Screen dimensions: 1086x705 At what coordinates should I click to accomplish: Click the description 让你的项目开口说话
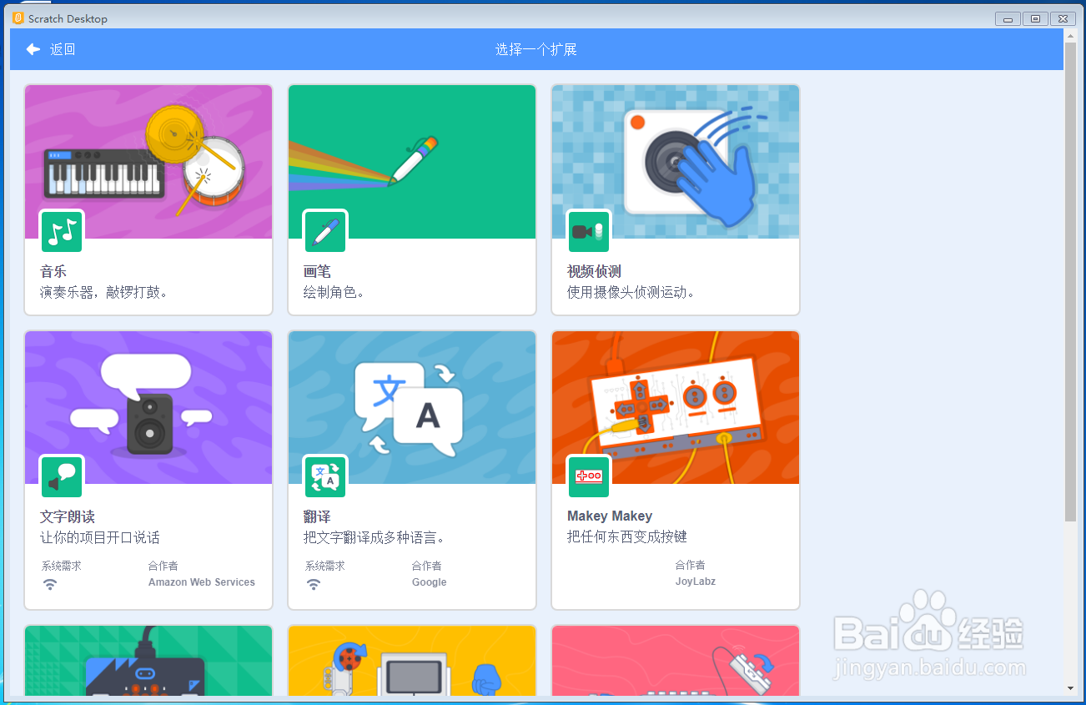(x=100, y=537)
